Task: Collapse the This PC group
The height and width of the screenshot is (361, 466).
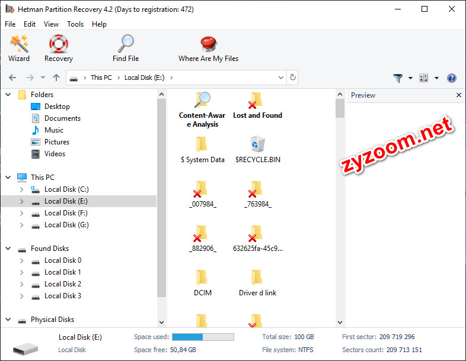Action: pyautogui.click(x=8, y=178)
